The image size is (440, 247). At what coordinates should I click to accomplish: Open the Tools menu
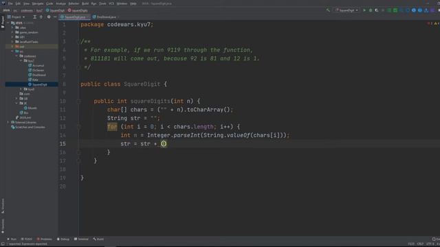click(x=102, y=3)
